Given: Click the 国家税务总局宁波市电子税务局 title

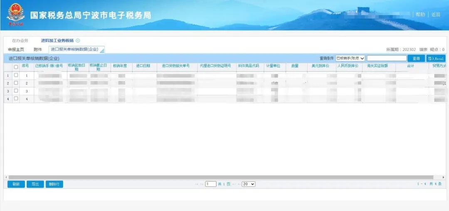Looking at the screenshot, I should pyautogui.click(x=91, y=15).
